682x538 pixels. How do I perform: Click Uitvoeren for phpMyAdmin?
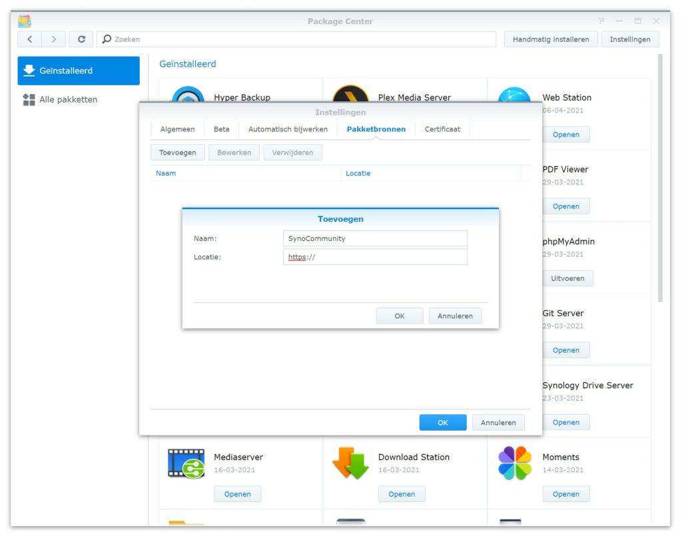(x=567, y=278)
